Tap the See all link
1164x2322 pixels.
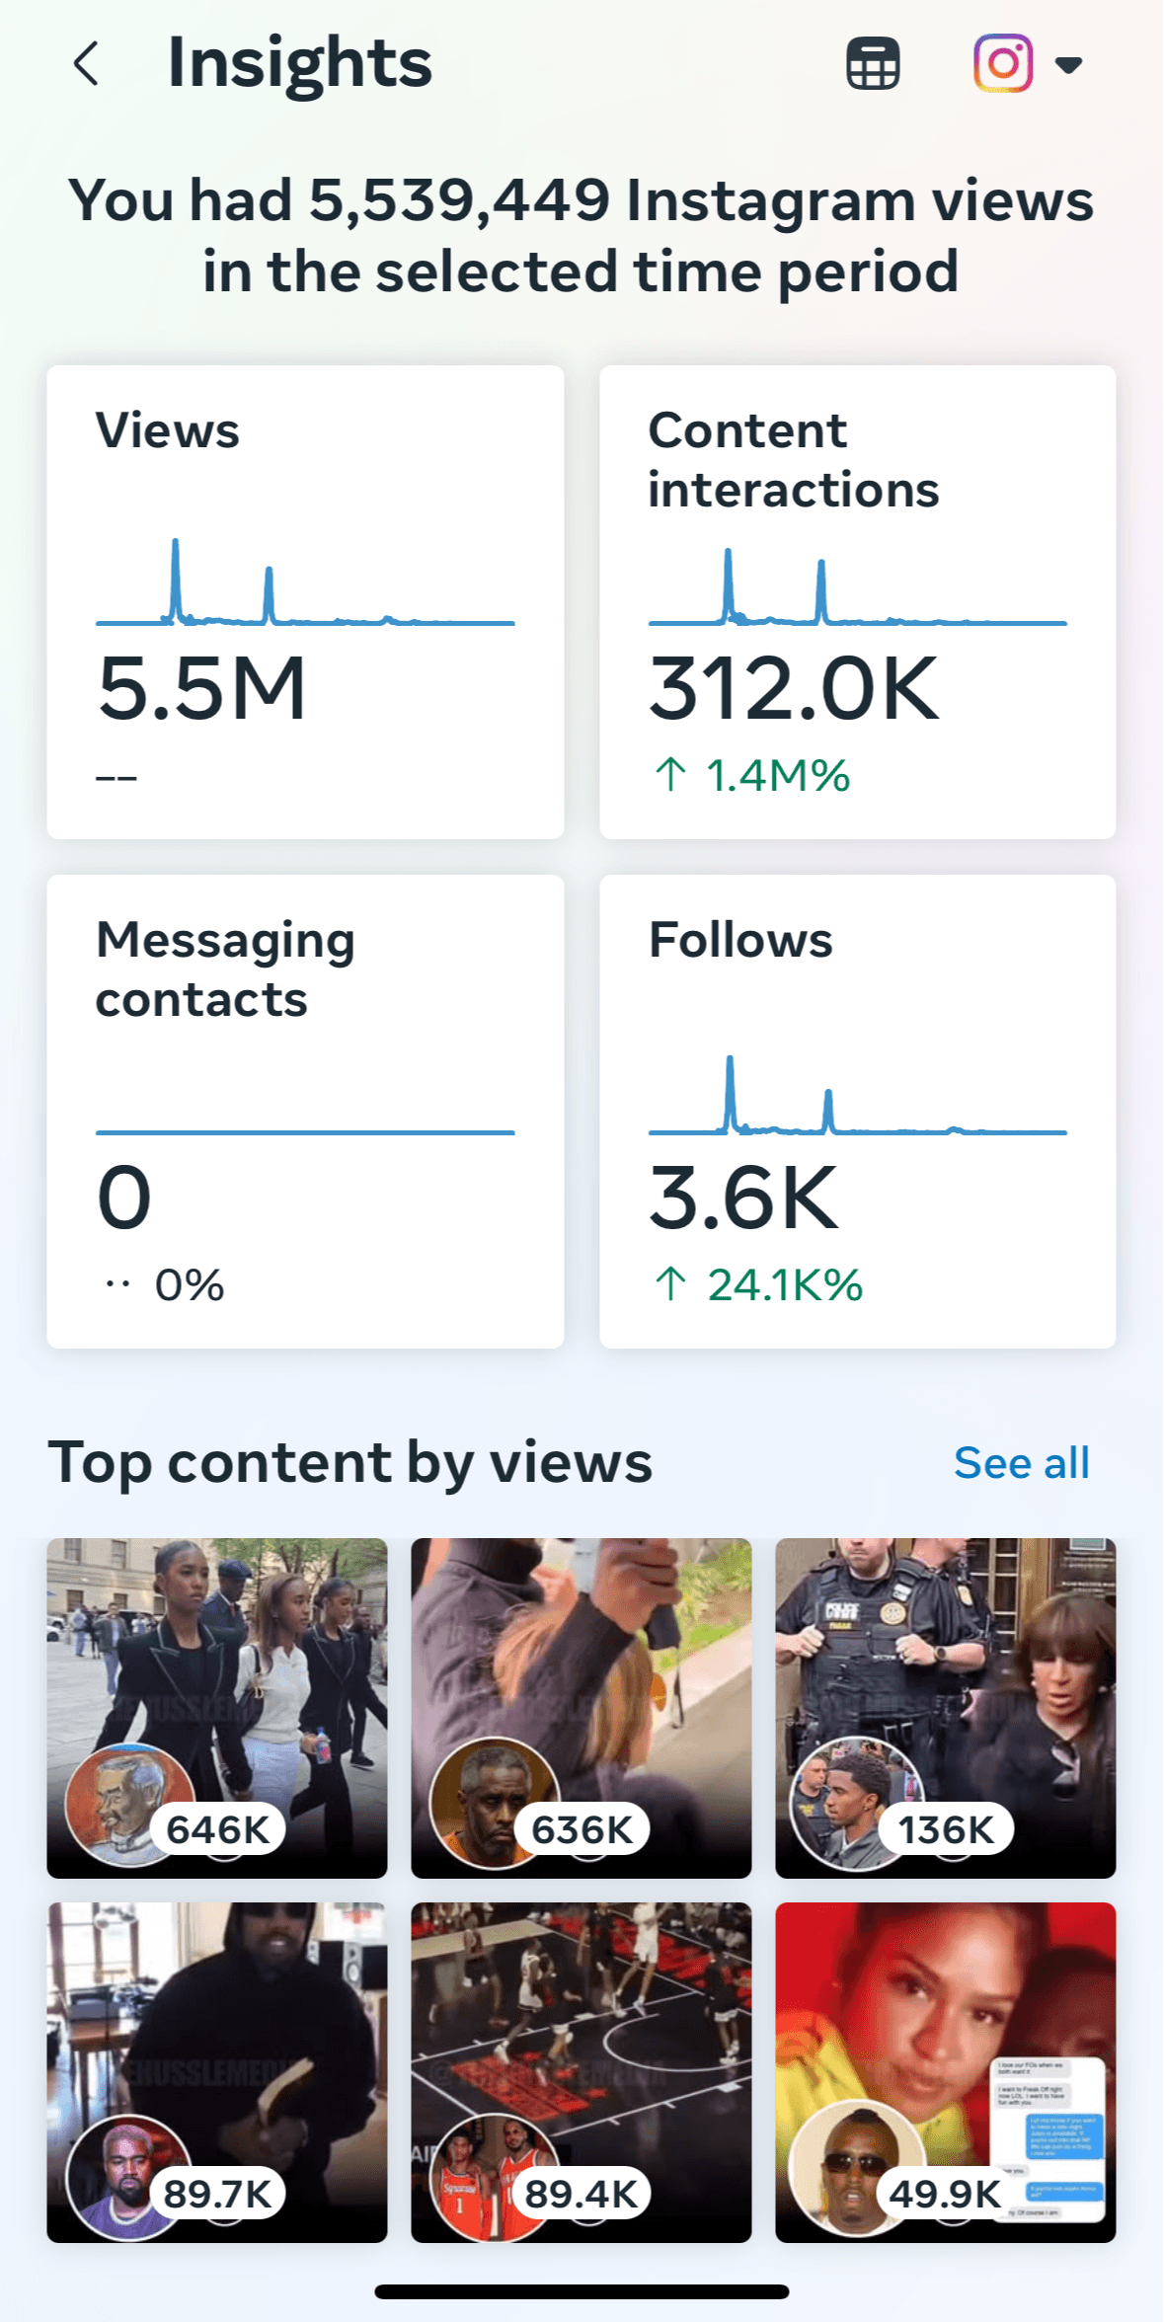[1021, 1463]
